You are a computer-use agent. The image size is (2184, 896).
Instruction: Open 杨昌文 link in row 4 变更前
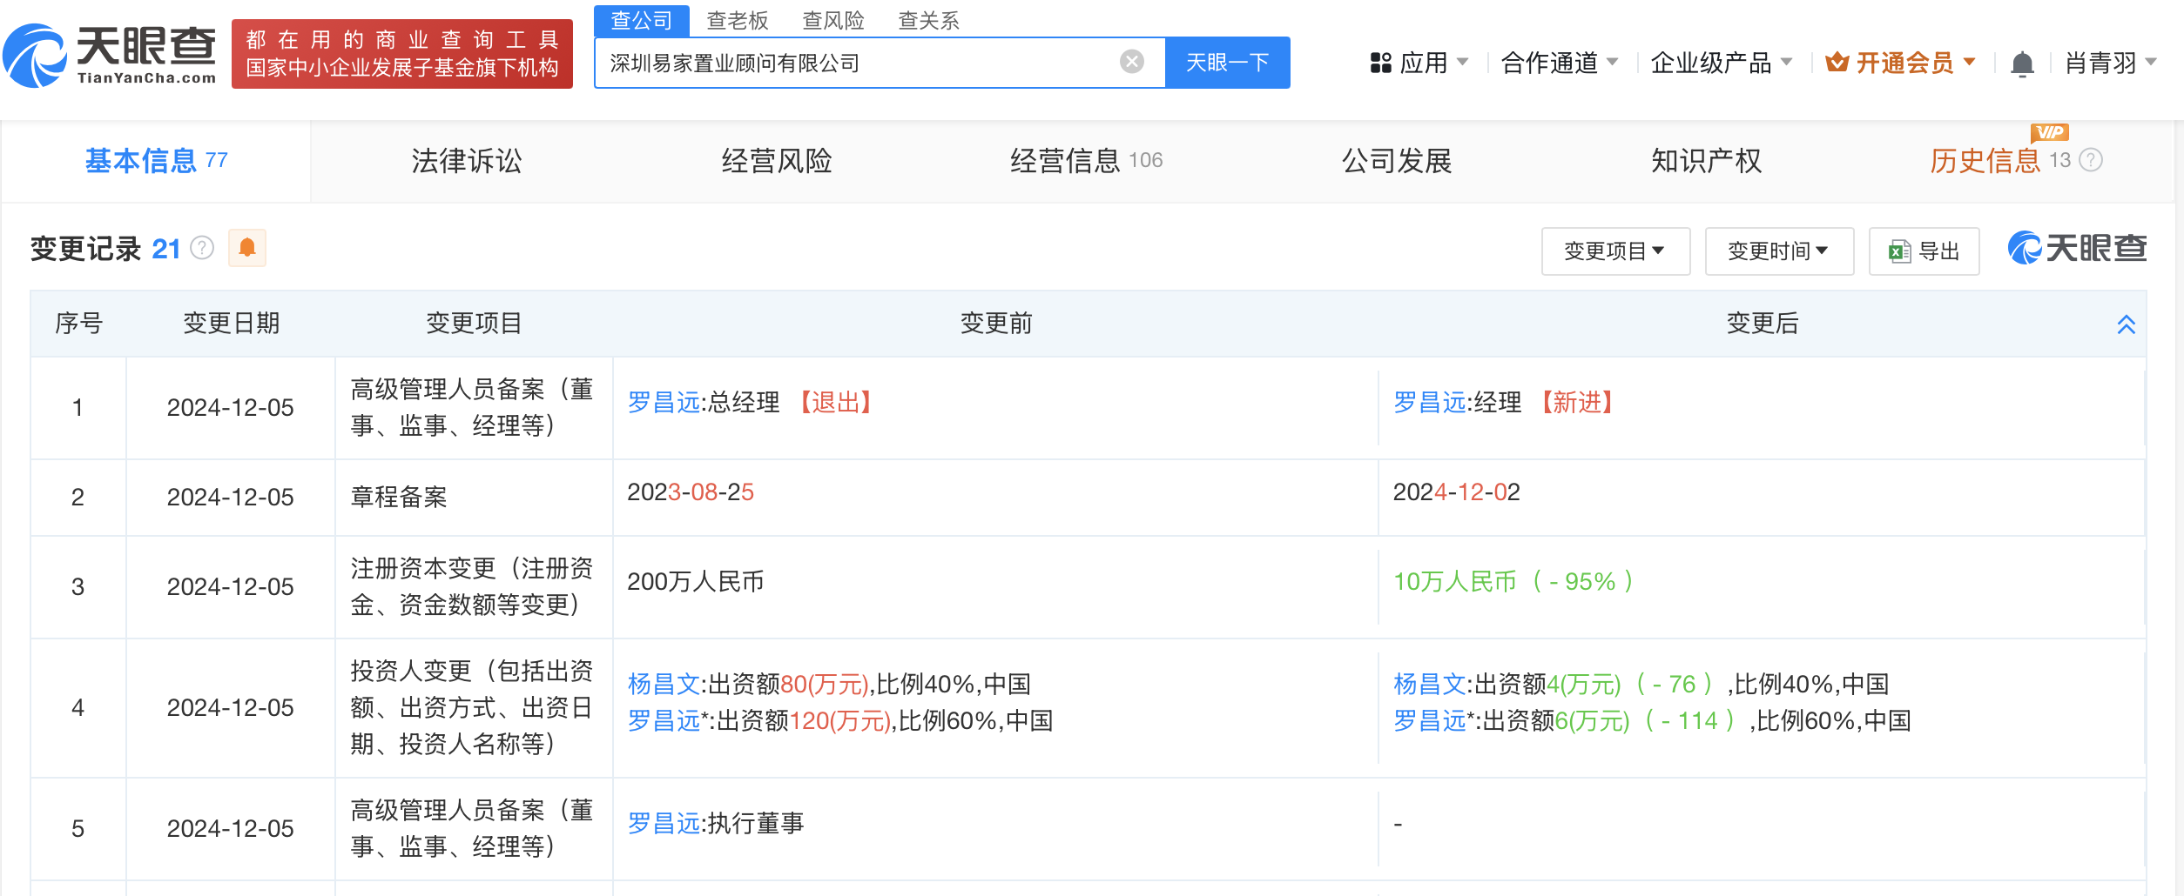coord(664,685)
